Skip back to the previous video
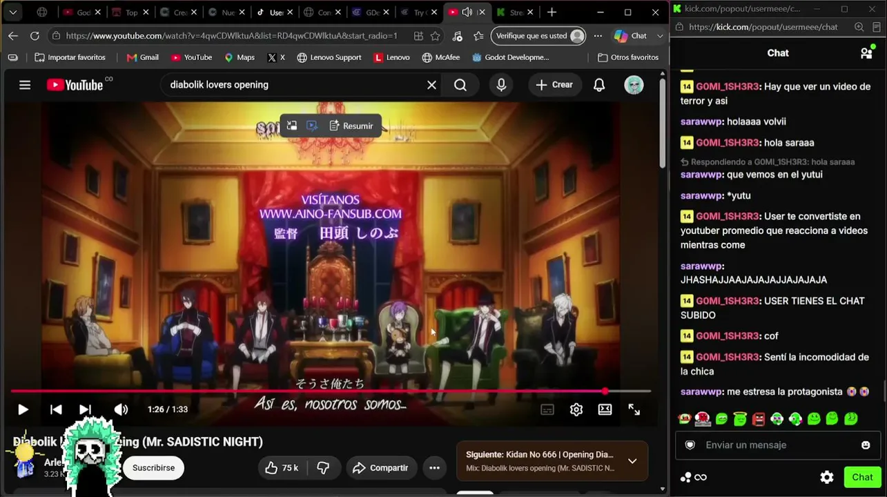This screenshot has height=497, width=887. pos(56,409)
